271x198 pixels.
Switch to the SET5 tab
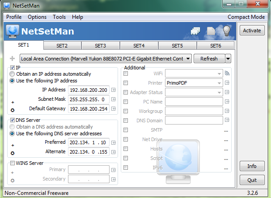click(x=177, y=46)
